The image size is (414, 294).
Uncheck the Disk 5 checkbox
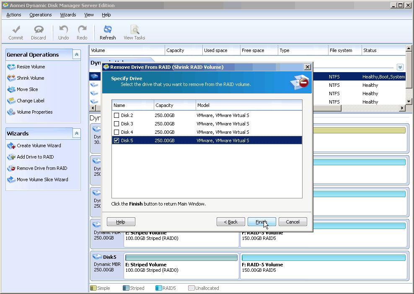click(x=116, y=140)
